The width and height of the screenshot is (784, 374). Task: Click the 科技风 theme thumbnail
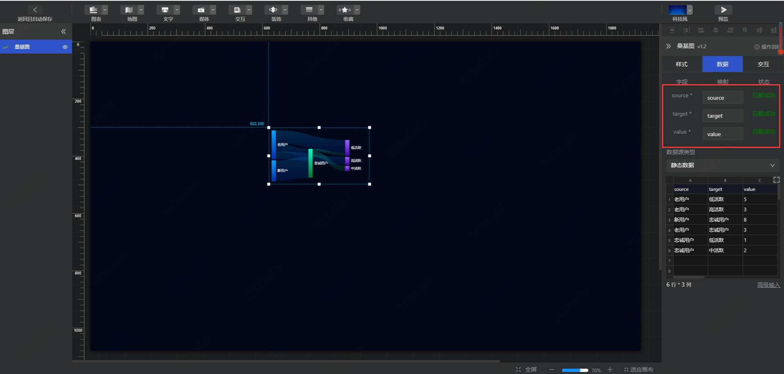pos(677,10)
